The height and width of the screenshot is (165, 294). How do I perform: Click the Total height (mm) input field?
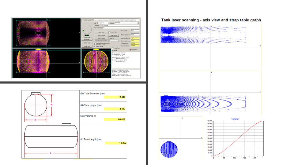(x=135, y=35)
